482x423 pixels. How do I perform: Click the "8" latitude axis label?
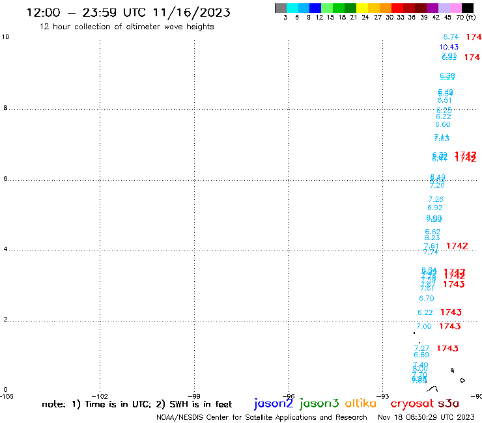5,108
